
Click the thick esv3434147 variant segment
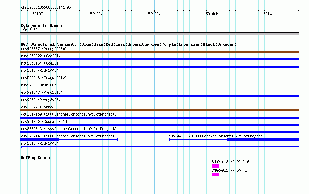coord(40,140)
